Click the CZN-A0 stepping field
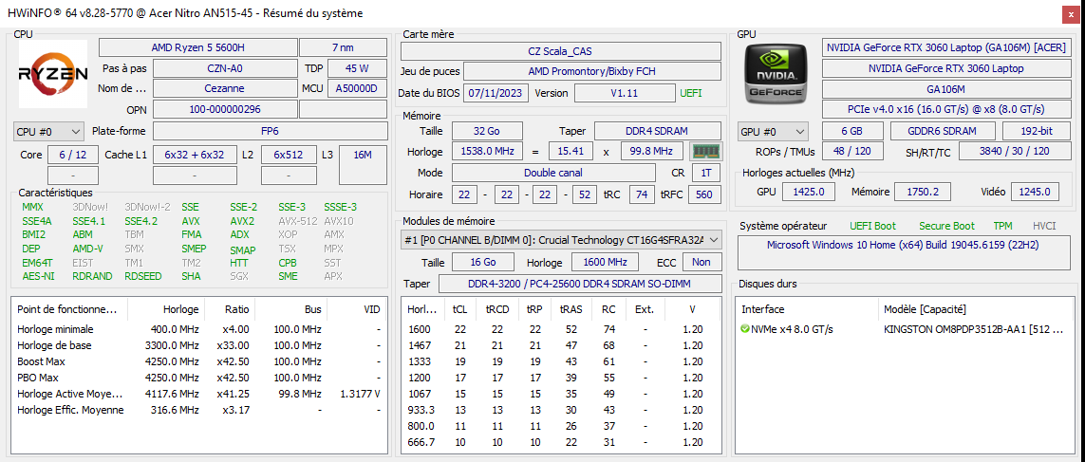Screen dimensions: 1085x462 pos(225,68)
